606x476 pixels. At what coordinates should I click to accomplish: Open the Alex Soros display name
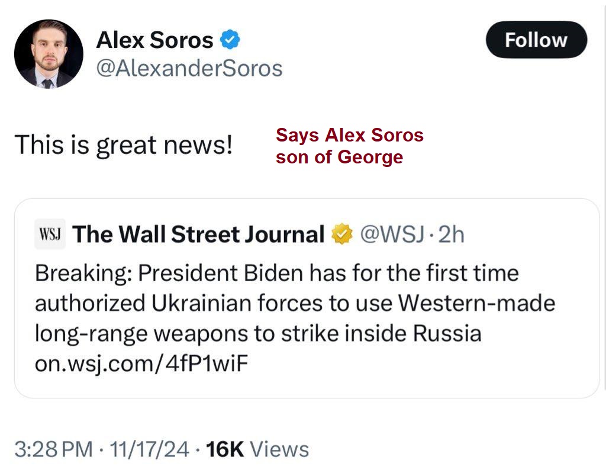tap(154, 40)
